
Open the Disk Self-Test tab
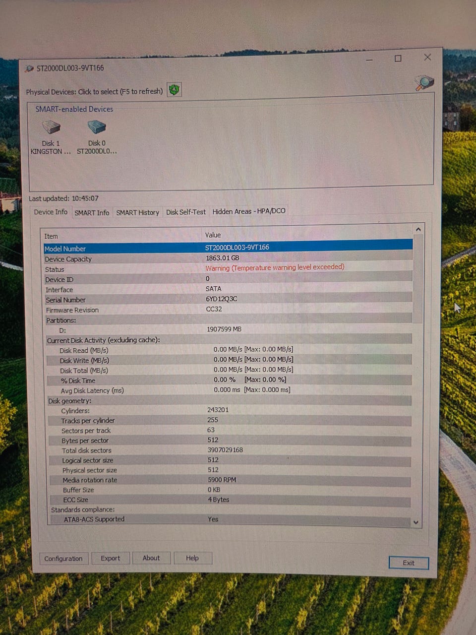[x=185, y=212]
